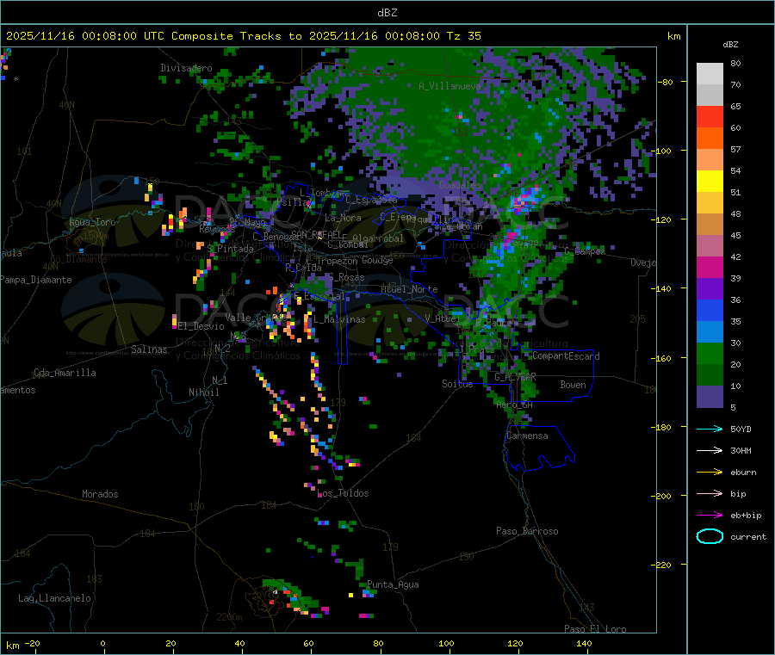The height and width of the screenshot is (655, 775).
Task: Click the L_Malvinas map label
Action: [x=339, y=319]
